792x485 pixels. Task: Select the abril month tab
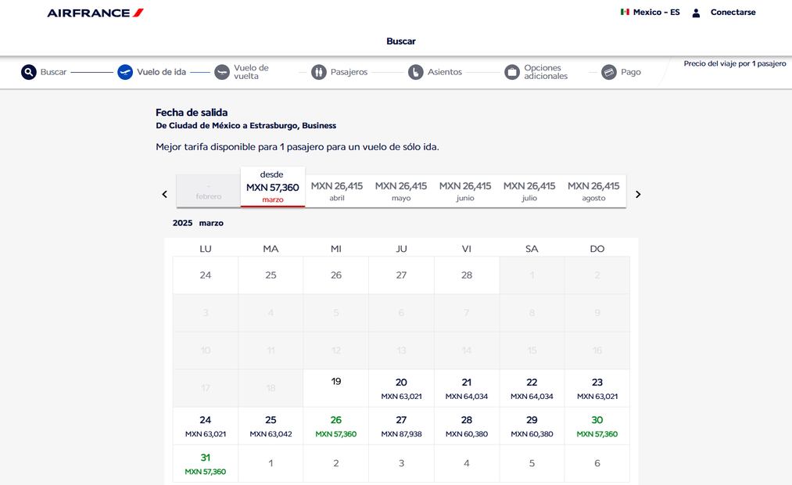337,191
